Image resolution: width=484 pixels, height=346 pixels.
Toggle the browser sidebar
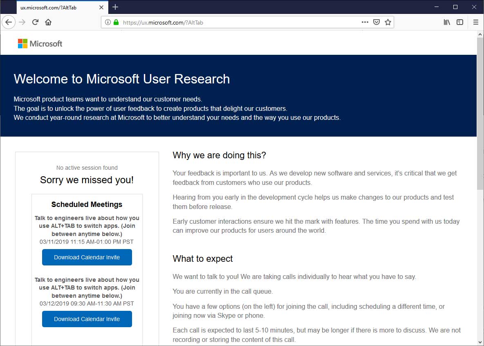click(x=460, y=22)
